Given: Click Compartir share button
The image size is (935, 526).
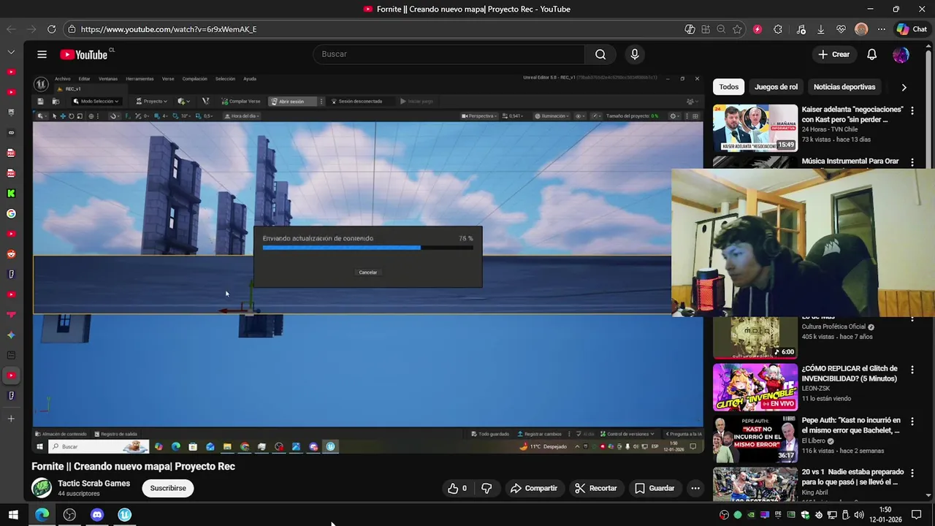Looking at the screenshot, I should tap(534, 488).
